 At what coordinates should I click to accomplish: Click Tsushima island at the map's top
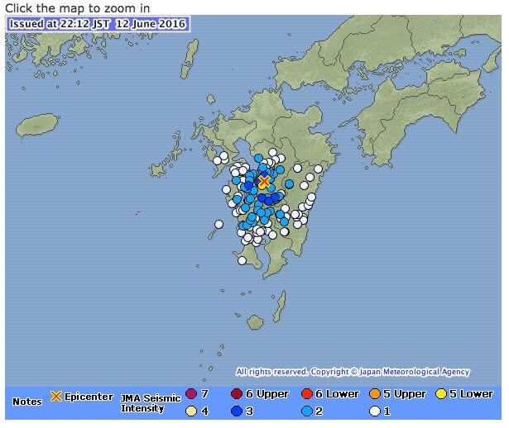point(190,54)
